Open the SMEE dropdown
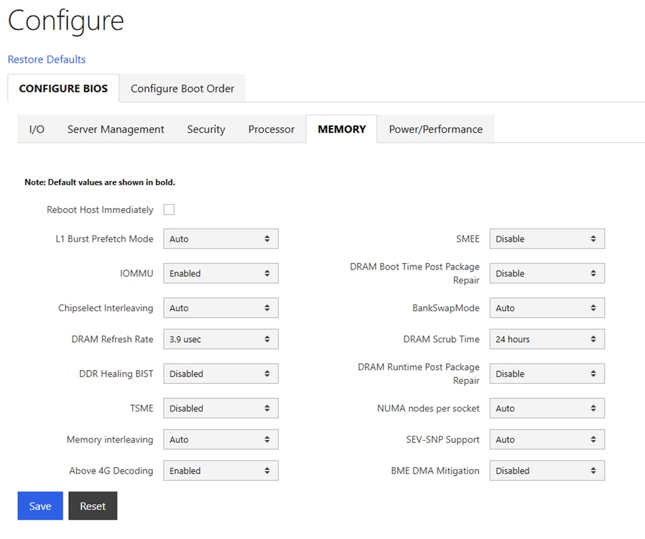The image size is (645, 539). [x=547, y=238]
